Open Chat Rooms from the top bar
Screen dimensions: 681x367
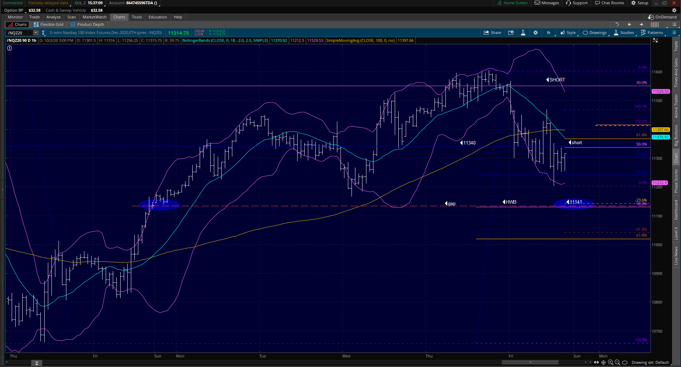[609, 3]
